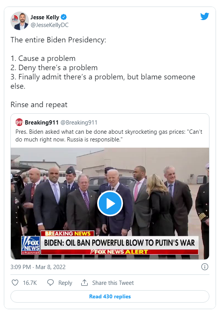
Task: Click the Twitter bird logo
Action: 204,17
